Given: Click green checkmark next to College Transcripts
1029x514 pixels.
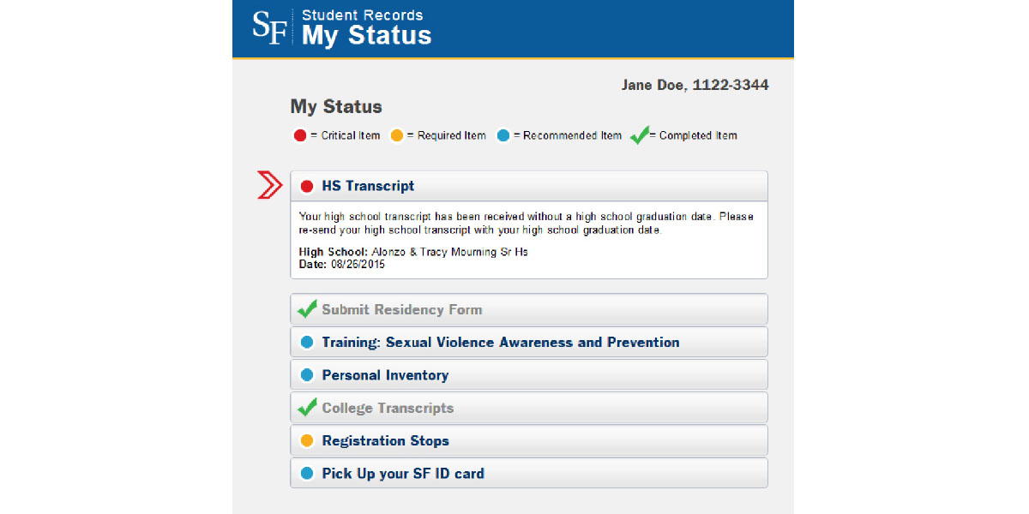Looking at the screenshot, I should pyautogui.click(x=307, y=407).
